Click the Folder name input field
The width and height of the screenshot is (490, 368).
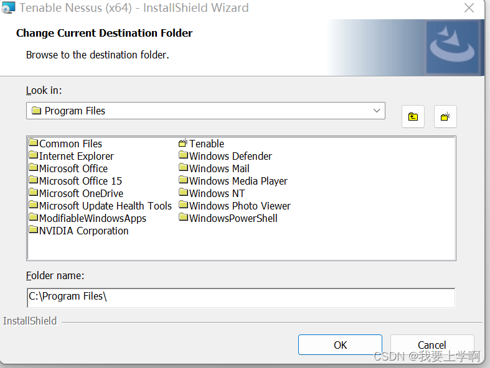(x=241, y=298)
